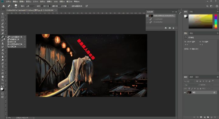Click the Home icon in options bar
Viewport: 219px width, 119px height.
pos(3,6)
